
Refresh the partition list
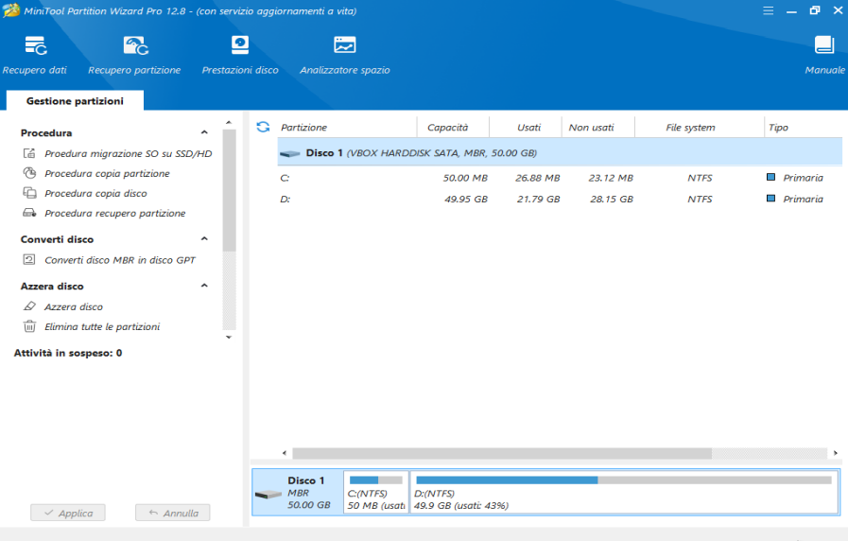(263, 127)
